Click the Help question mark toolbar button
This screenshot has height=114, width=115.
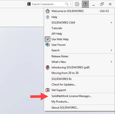click(x=85, y=4)
